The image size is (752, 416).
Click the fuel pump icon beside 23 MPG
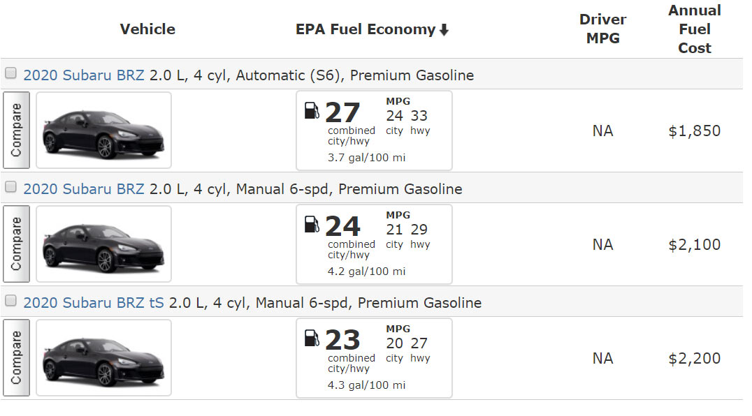pos(312,338)
